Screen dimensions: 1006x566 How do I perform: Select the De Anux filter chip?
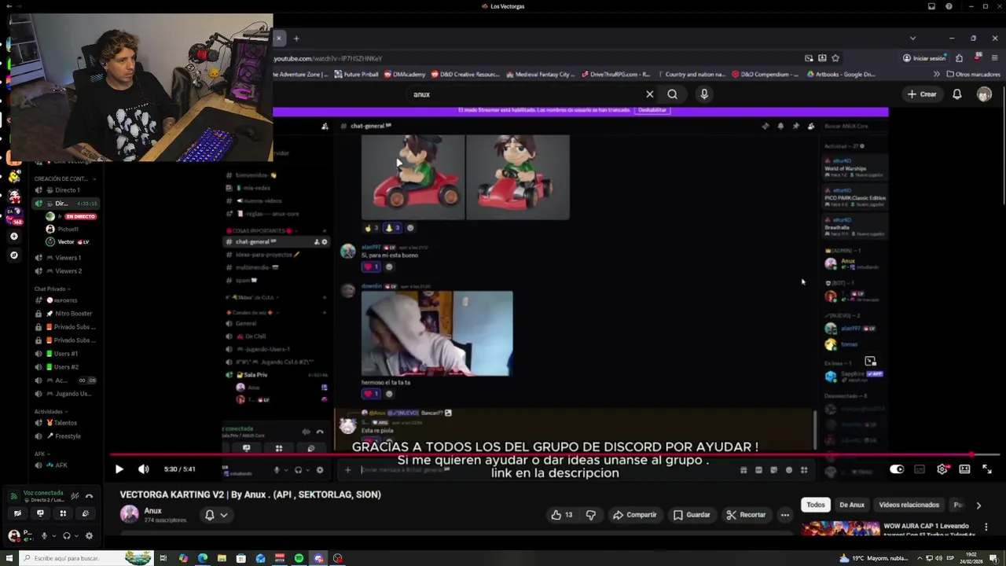point(852,505)
